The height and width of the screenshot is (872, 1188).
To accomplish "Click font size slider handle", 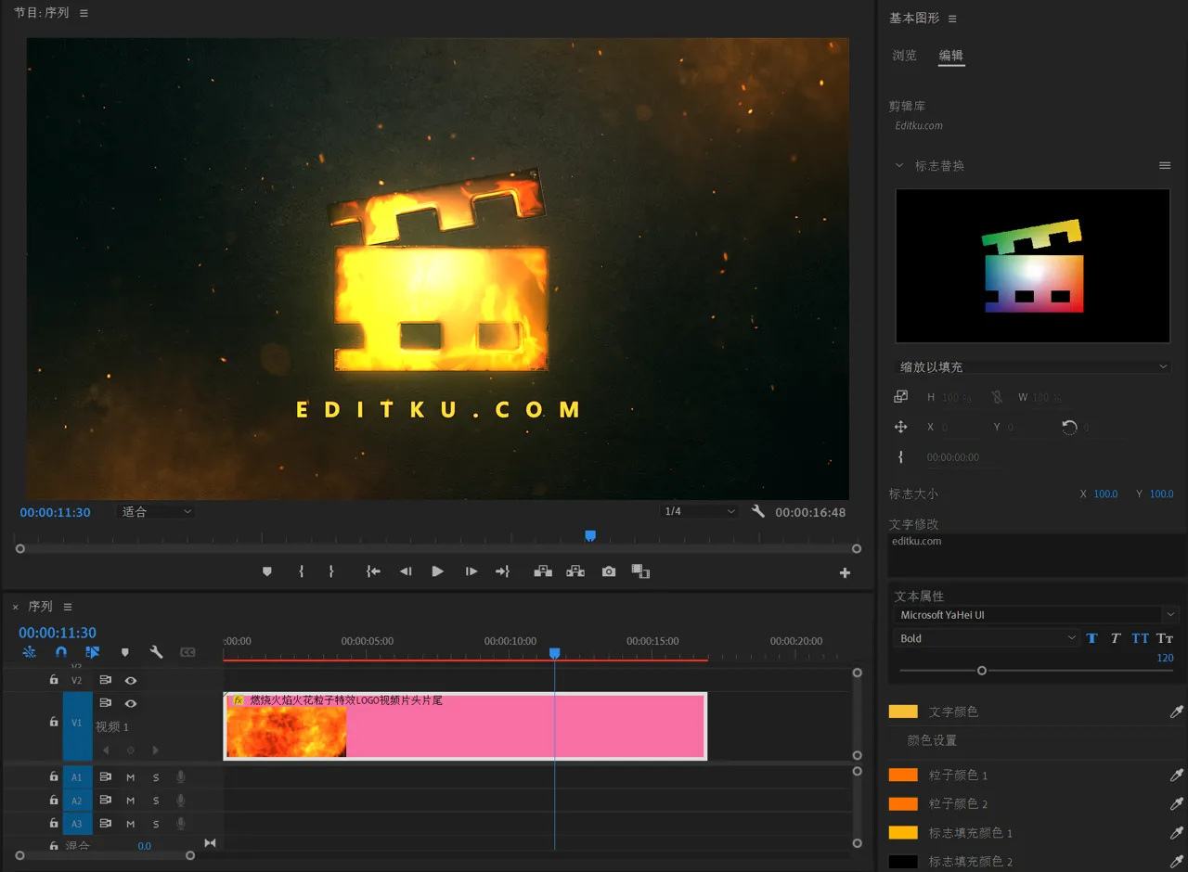I will pos(982,671).
